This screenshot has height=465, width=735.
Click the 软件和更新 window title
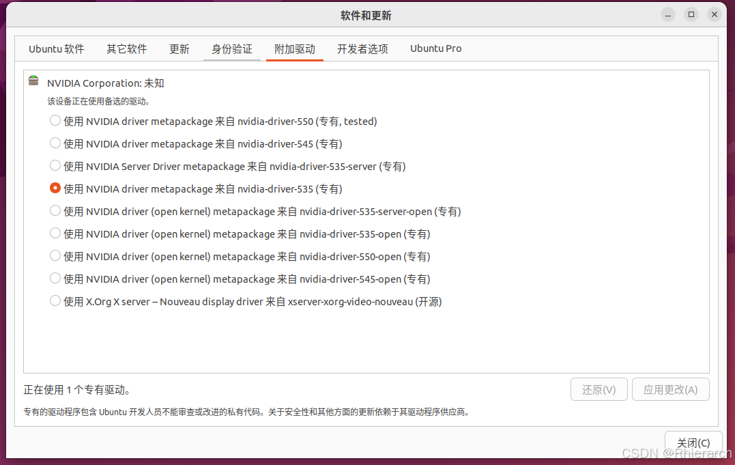[x=366, y=16]
